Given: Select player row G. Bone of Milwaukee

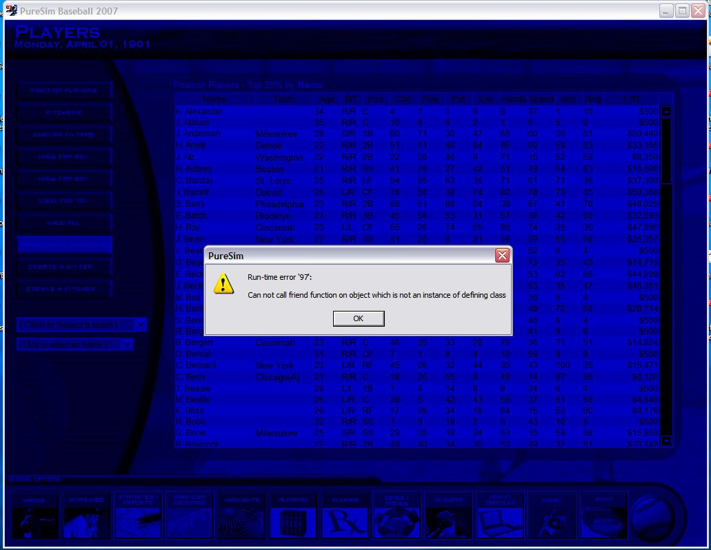Looking at the screenshot, I should 417,433.
